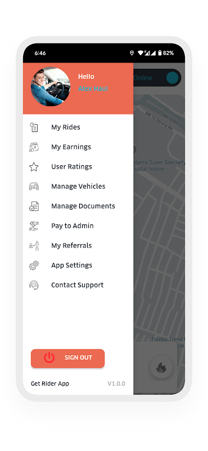Open App Settings gear icon
This screenshot has width=208, height=451.
(x=34, y=265)
